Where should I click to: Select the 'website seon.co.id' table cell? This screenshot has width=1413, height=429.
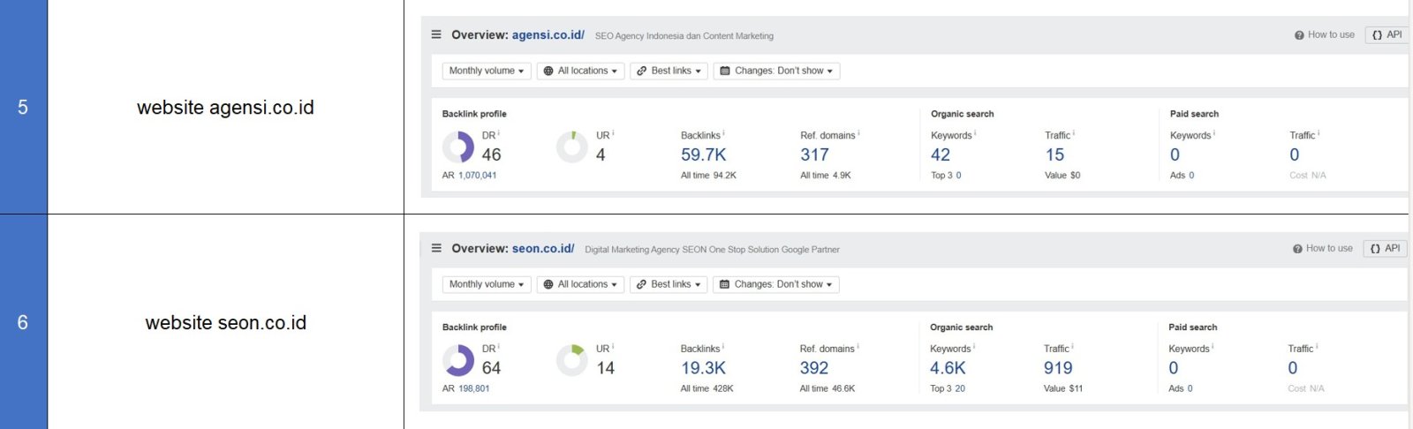pyautogui.click(x=225, y=322)
